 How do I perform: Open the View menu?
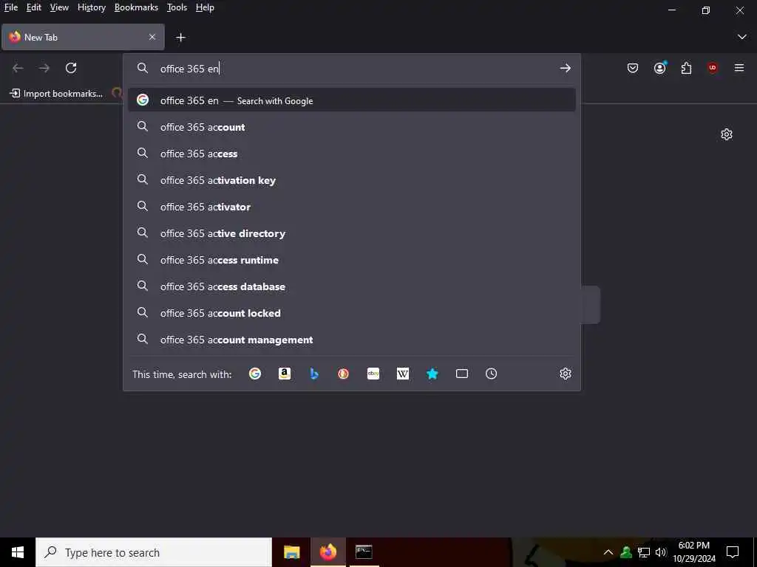59,7
